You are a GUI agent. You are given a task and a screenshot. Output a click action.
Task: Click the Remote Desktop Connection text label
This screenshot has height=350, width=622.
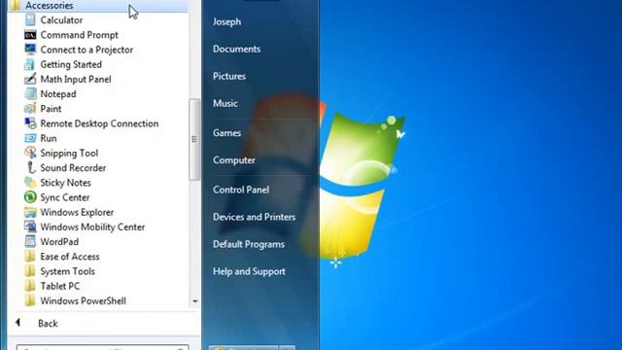(x=99, y=123)
